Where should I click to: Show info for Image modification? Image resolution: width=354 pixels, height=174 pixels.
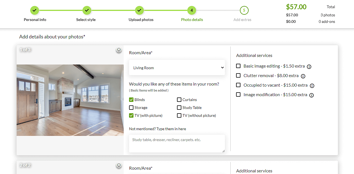coord(312,95)
